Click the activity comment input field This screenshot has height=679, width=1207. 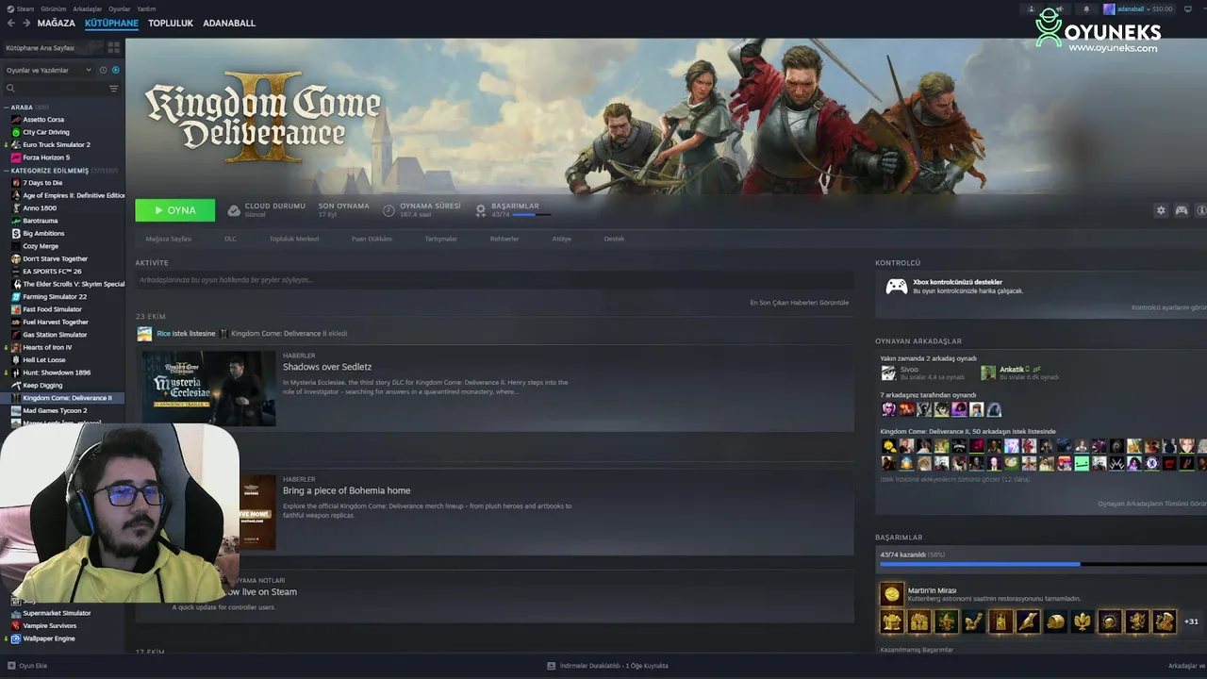[494, 280]
